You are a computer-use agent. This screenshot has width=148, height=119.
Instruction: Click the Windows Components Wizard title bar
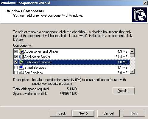pos(71,3)
